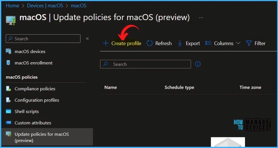Open Compliance policies
This screenshot has height=148, width=278.
pyautogui.click(x=35, y=89)
